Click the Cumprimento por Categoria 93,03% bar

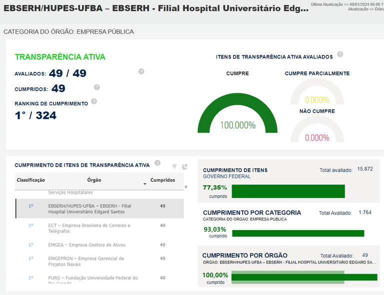coord(298,234)
